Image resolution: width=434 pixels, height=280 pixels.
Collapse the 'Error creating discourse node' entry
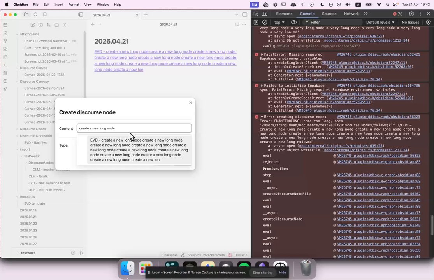tap(262, 117)
